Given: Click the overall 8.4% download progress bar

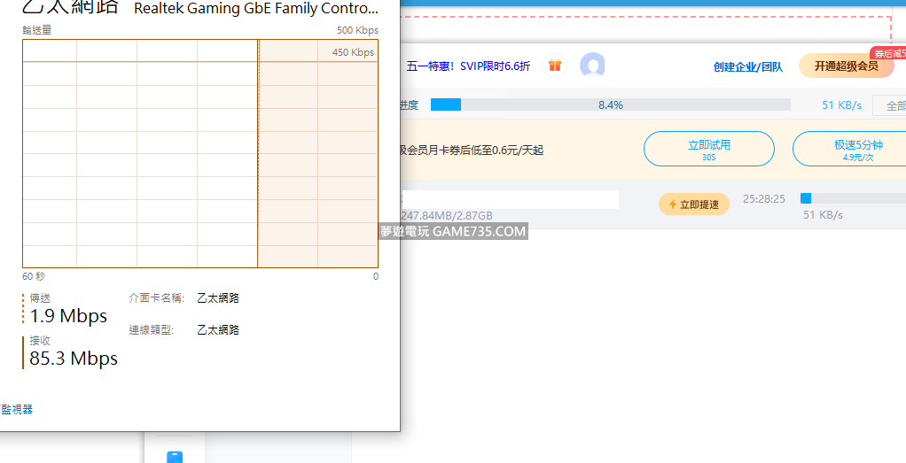Looking at the screenshot, I should coord(610,105).
